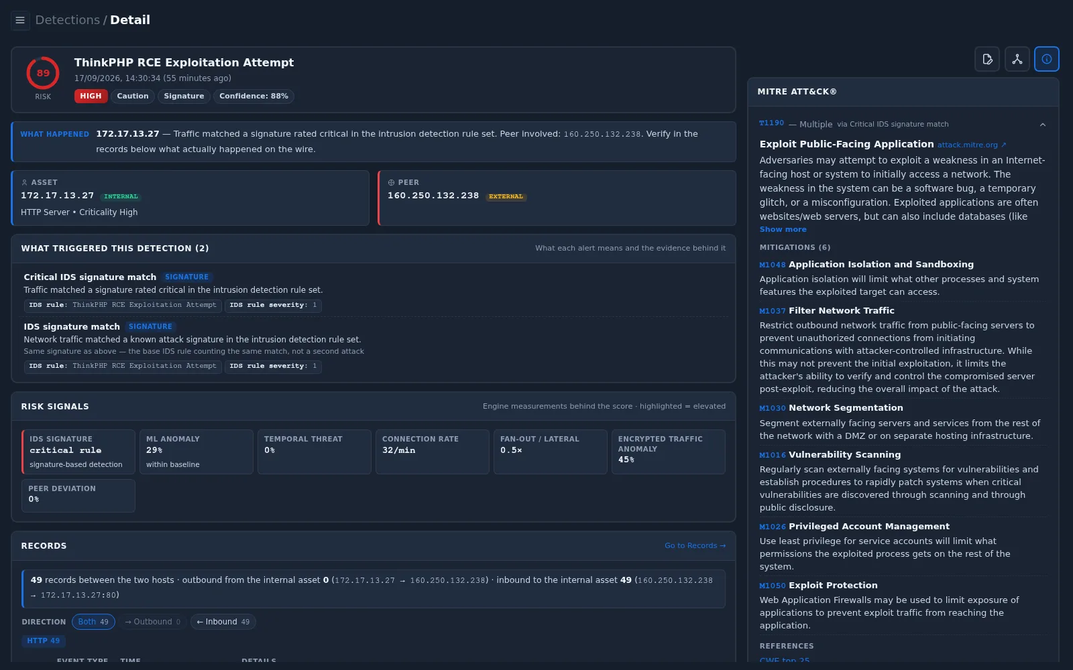
Task: Click the HIGH severity badge
Action: 91,96
